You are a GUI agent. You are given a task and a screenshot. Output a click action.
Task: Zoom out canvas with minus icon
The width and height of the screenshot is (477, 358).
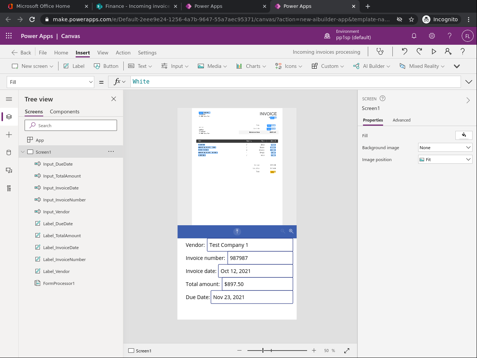coord(239,351)
